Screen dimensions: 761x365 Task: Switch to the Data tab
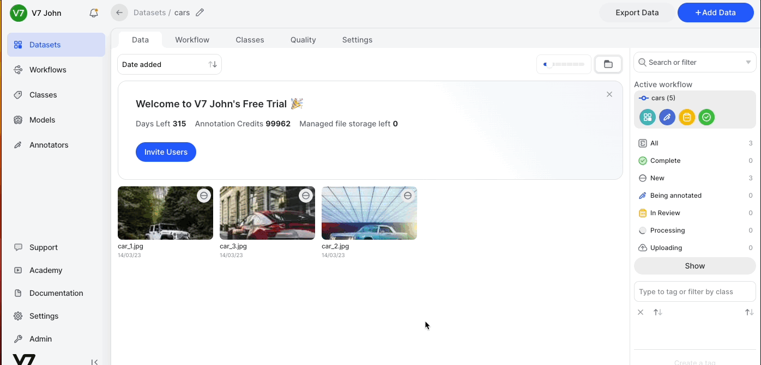[140, 40]
